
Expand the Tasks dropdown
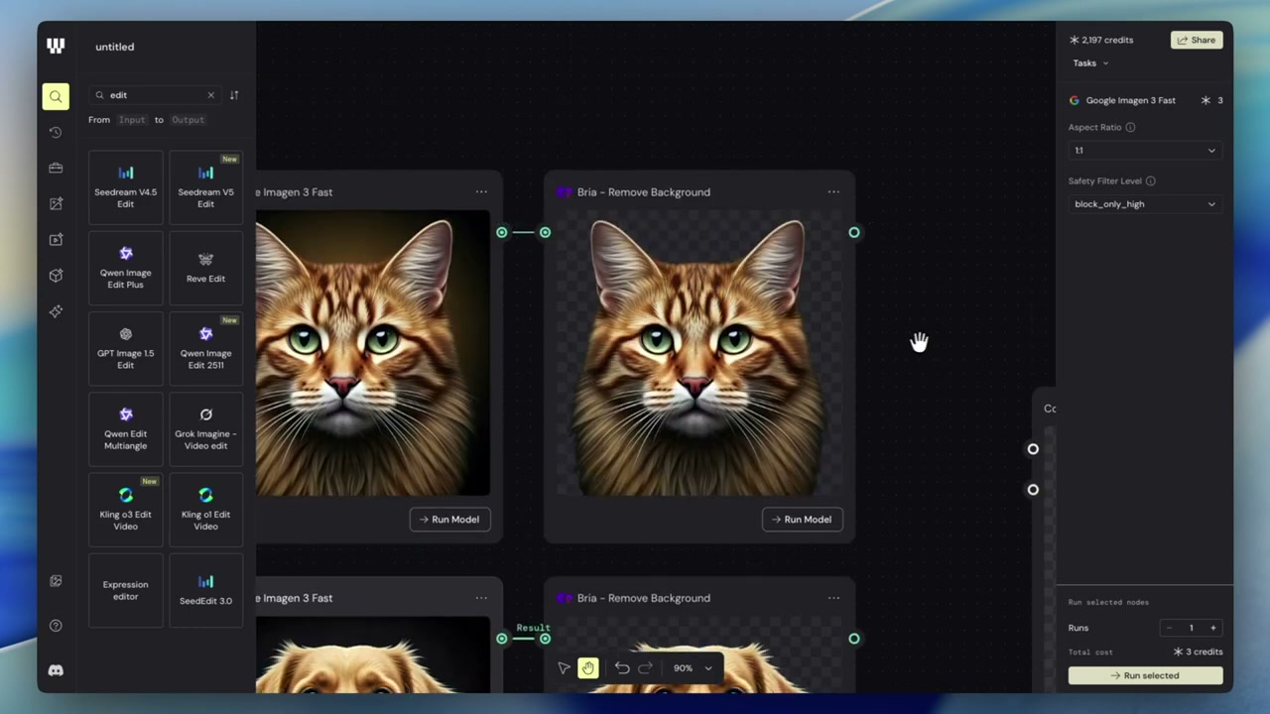(x=1090, y=63)
